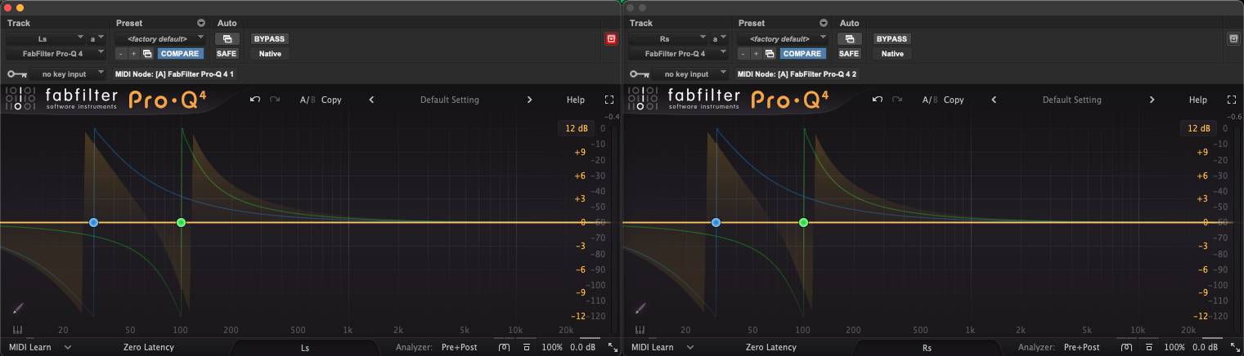
Task: Click preset copy settings icon in Ls window
Action: tap(147, 54)
